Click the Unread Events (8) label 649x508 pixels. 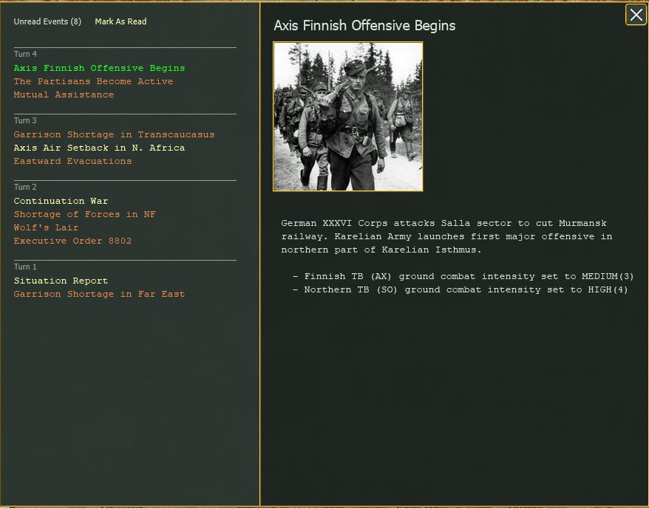pos(47,21)
